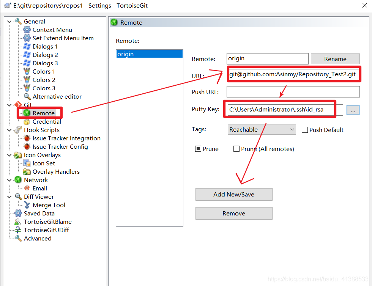Viewport: 372px width, 286px height.
Task: Go to Overlay Handlers settings
Action: [56, 171]
